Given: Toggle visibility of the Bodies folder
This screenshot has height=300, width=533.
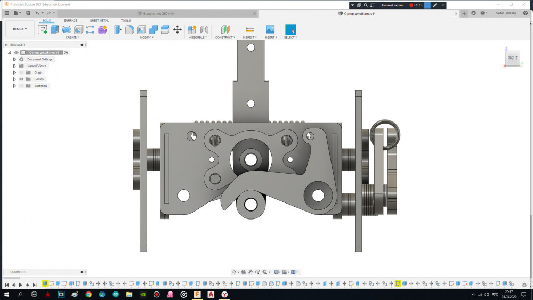Looking at the screenshot, I should 22,79.
